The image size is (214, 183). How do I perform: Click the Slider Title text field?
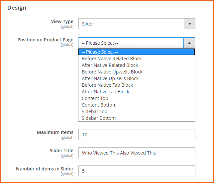point(137,153)
